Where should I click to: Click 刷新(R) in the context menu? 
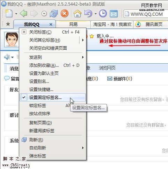(x=53, y=140)
